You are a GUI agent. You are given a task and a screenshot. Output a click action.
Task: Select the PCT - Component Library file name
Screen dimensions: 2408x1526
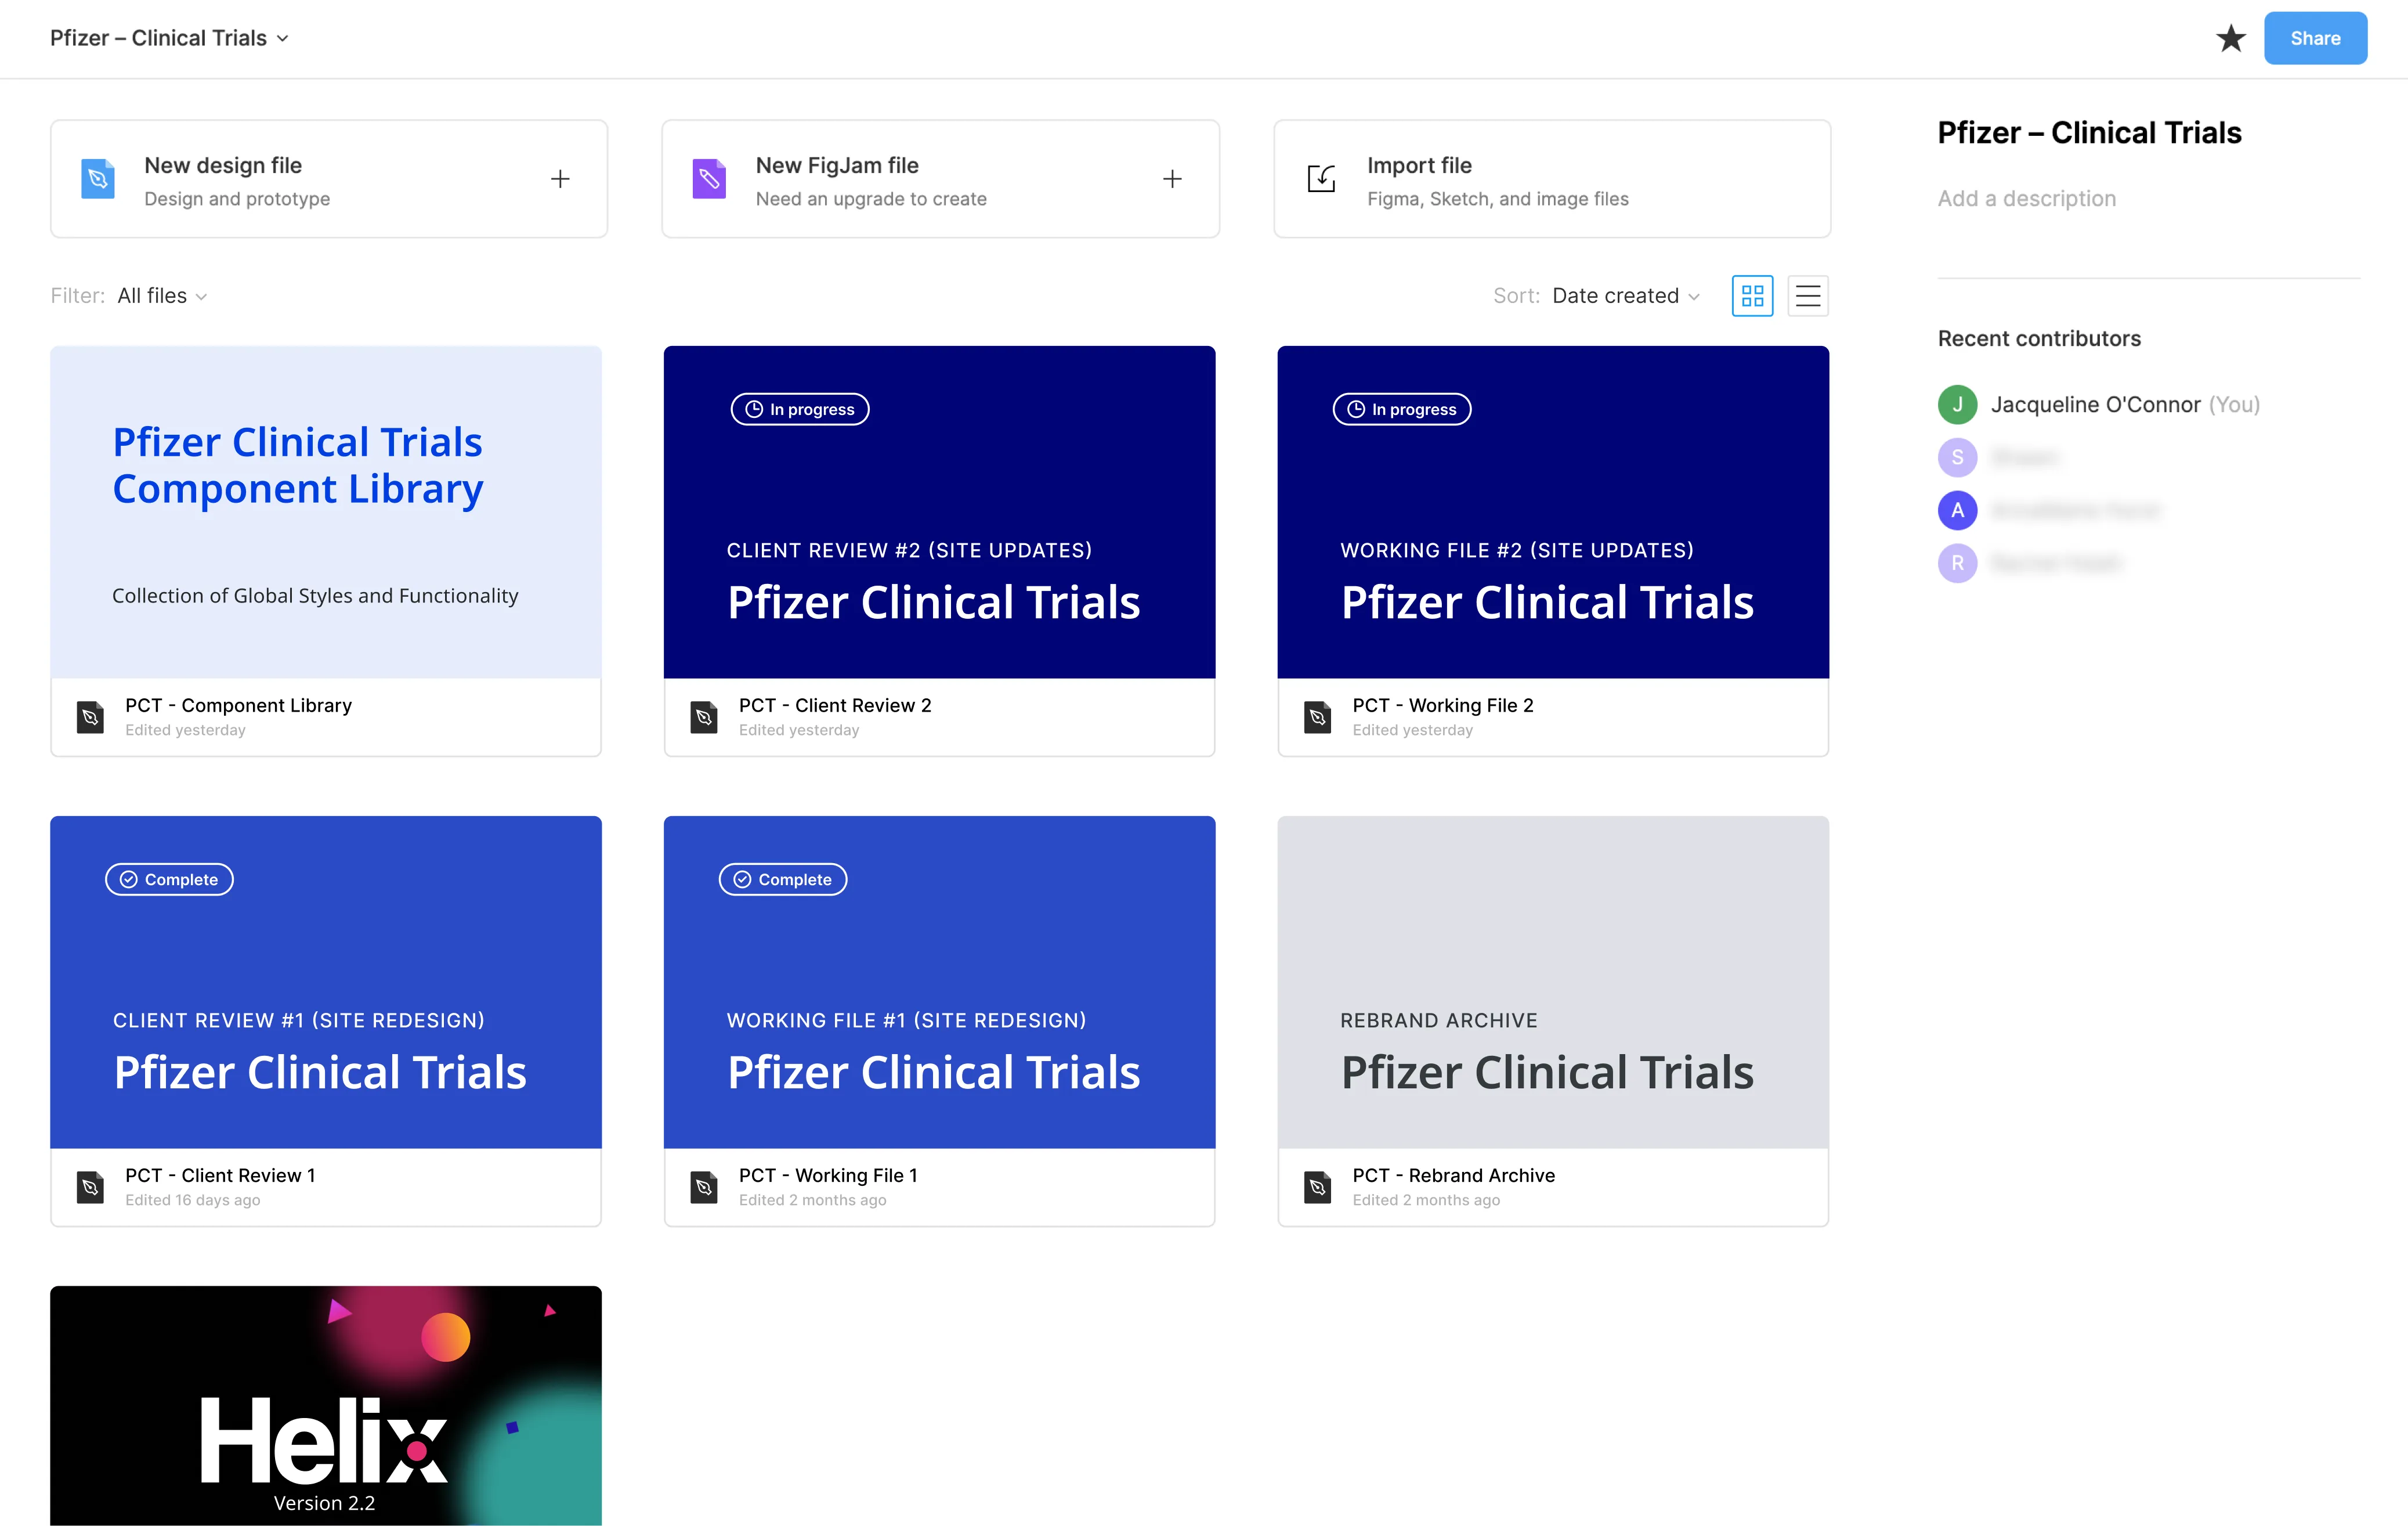point(238,705)
